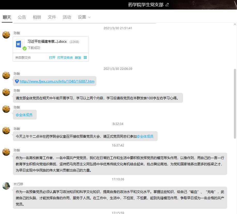The width and height of the screenshot is (237, 214).
Task: Switch to the 公告 tab
Action: click(x=22, y=17)
